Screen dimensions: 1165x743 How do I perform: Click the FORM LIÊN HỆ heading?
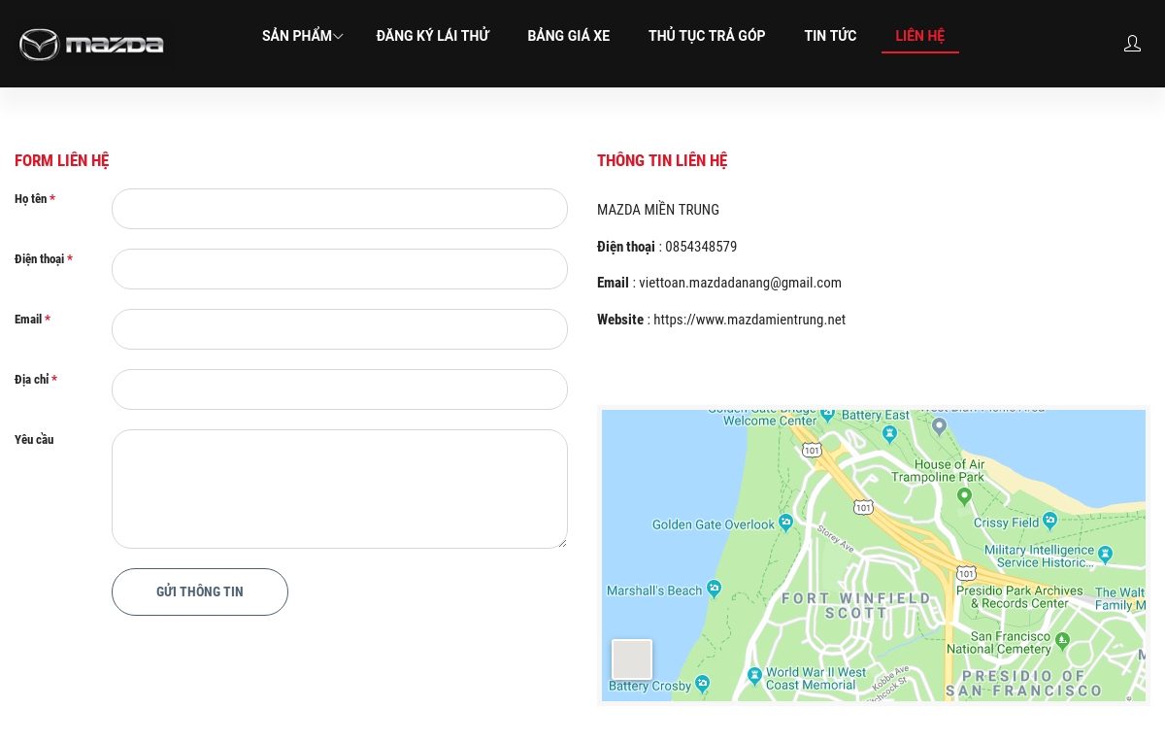(x=62, y=161)
